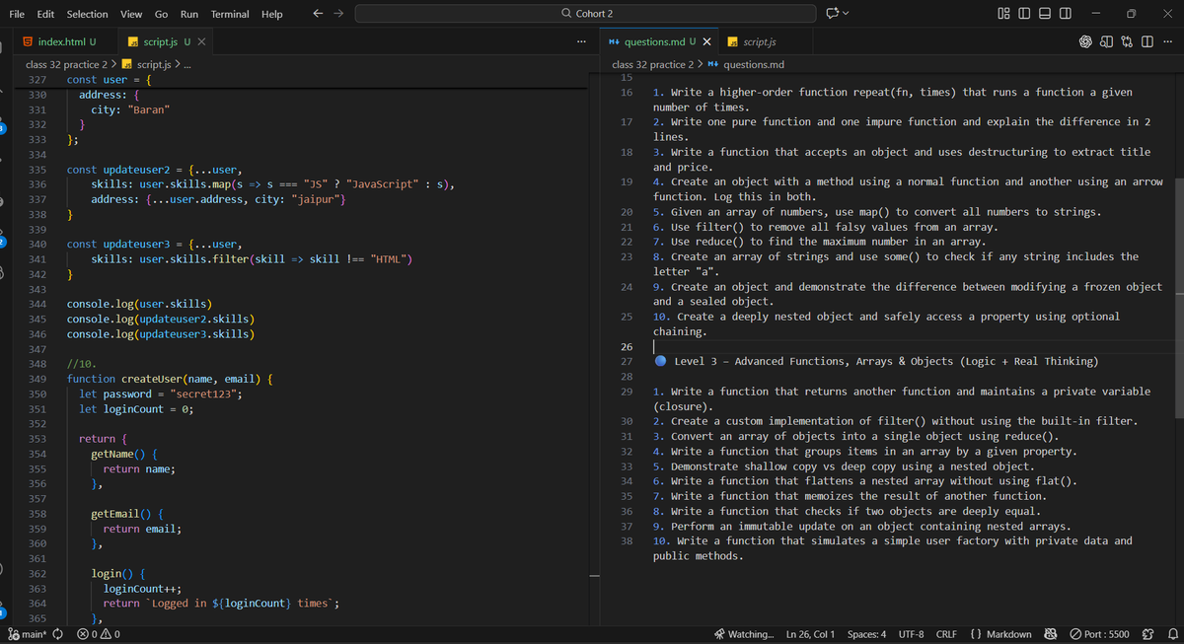This screenshot has height=644, width=1184.
Task: Toggle the bottom panel layout icon
Action: (x=1045, y=14)
